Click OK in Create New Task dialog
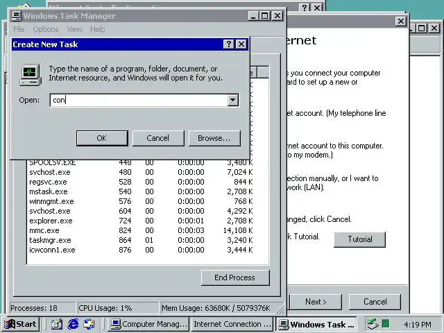This screenshot has height=333, width=444. (102, 138)
